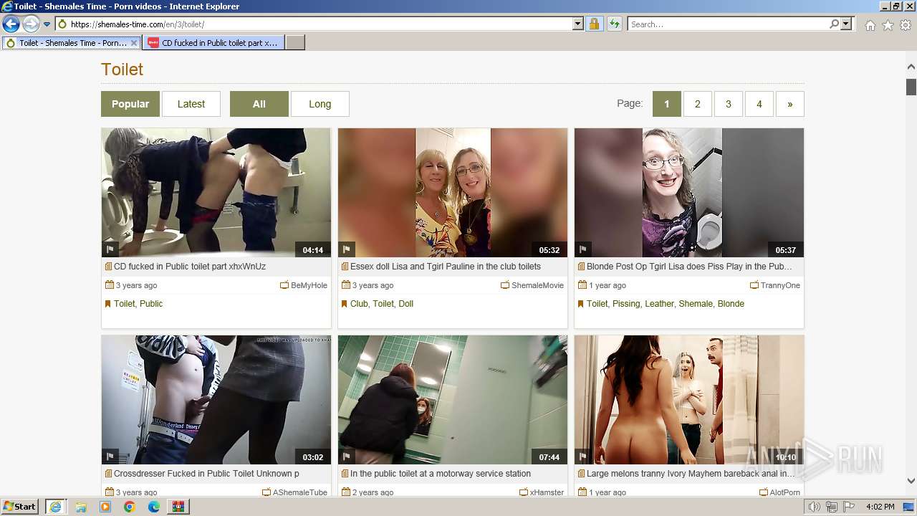Open the Chrome taskbar icon
This screenshot has width=917, height=516.
click(x=130, y=507)
